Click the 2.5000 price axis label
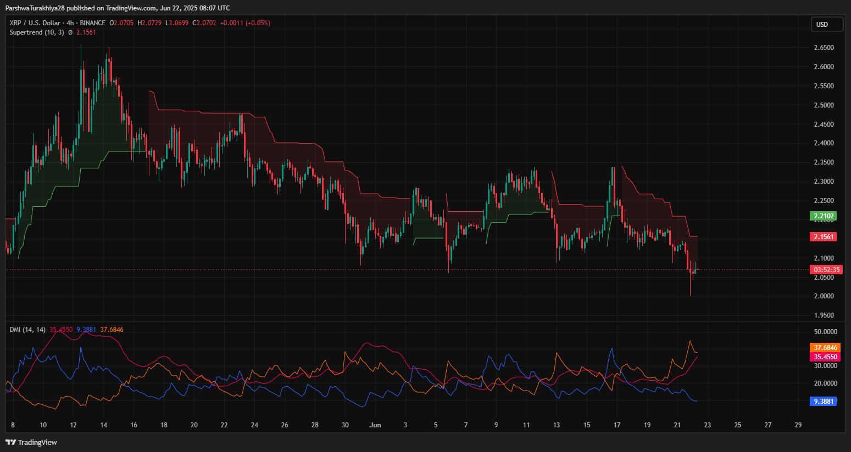The width and height of the screenshot is (851, 452). (824, 105)
